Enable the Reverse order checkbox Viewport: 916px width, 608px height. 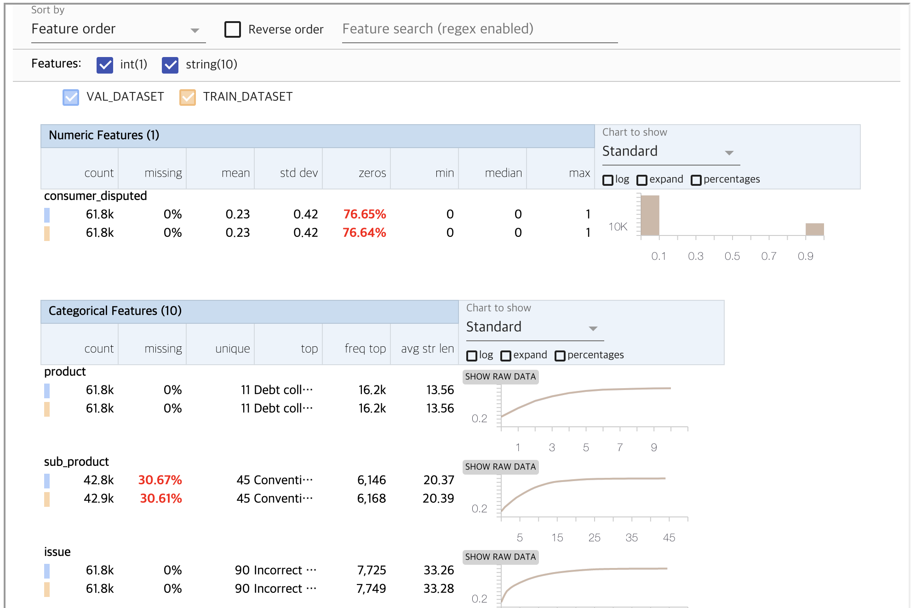(233, 29)
